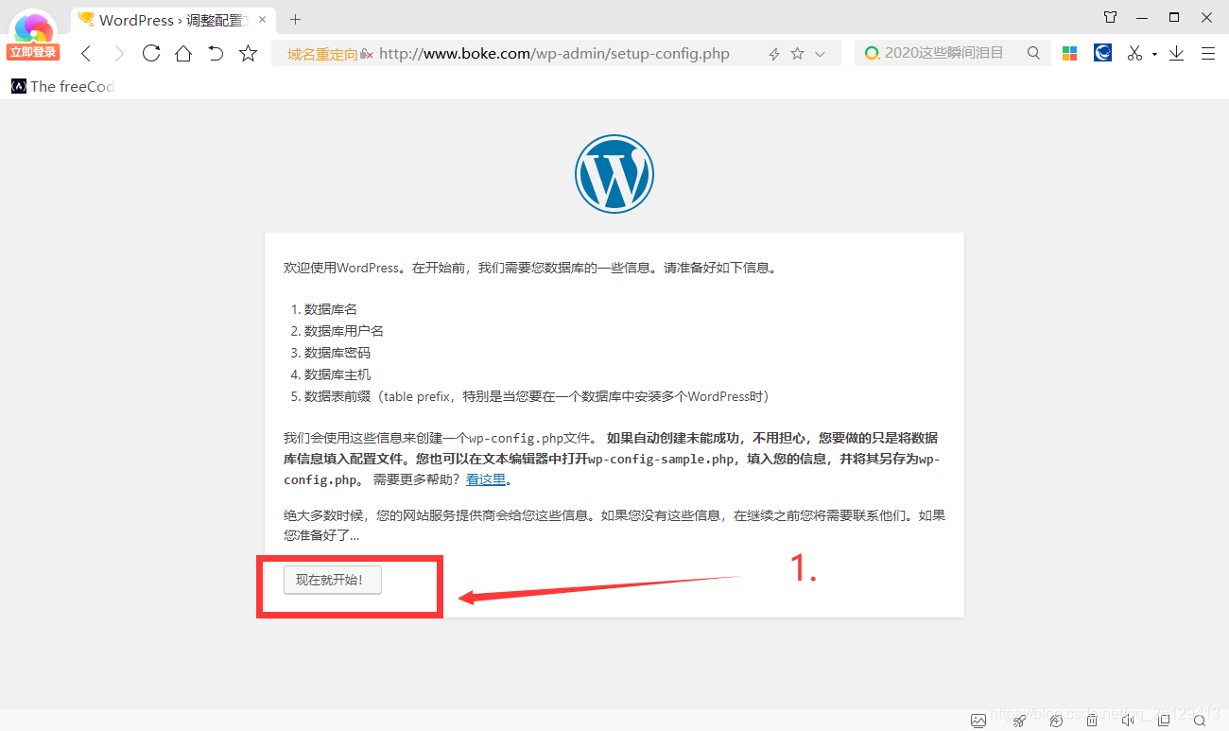The image size is (1229, 731).
Task: Click the 现在就开始! button
Action: click(x=333, y=580)
